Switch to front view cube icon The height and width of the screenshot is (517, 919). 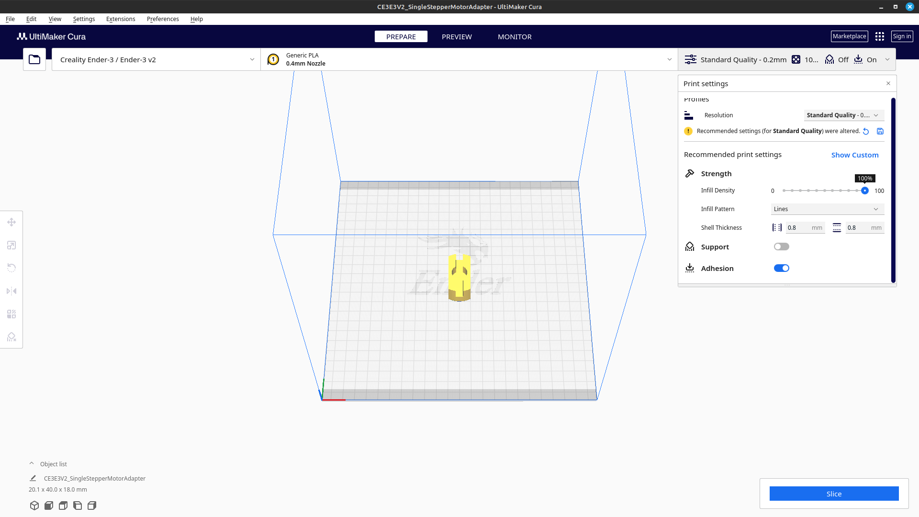point(49,506)
